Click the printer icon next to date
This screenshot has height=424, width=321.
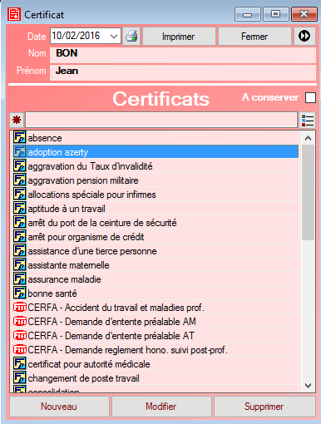coord(131,36)
